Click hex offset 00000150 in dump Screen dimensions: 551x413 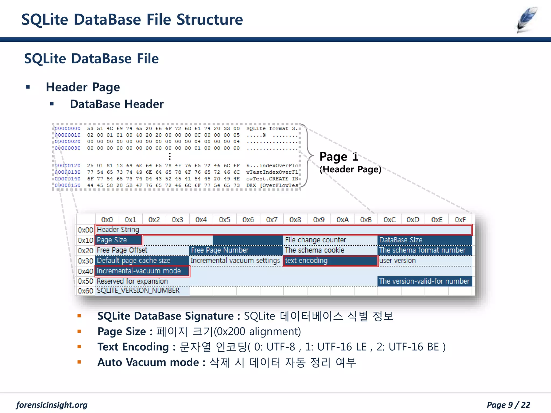point(68,185)
